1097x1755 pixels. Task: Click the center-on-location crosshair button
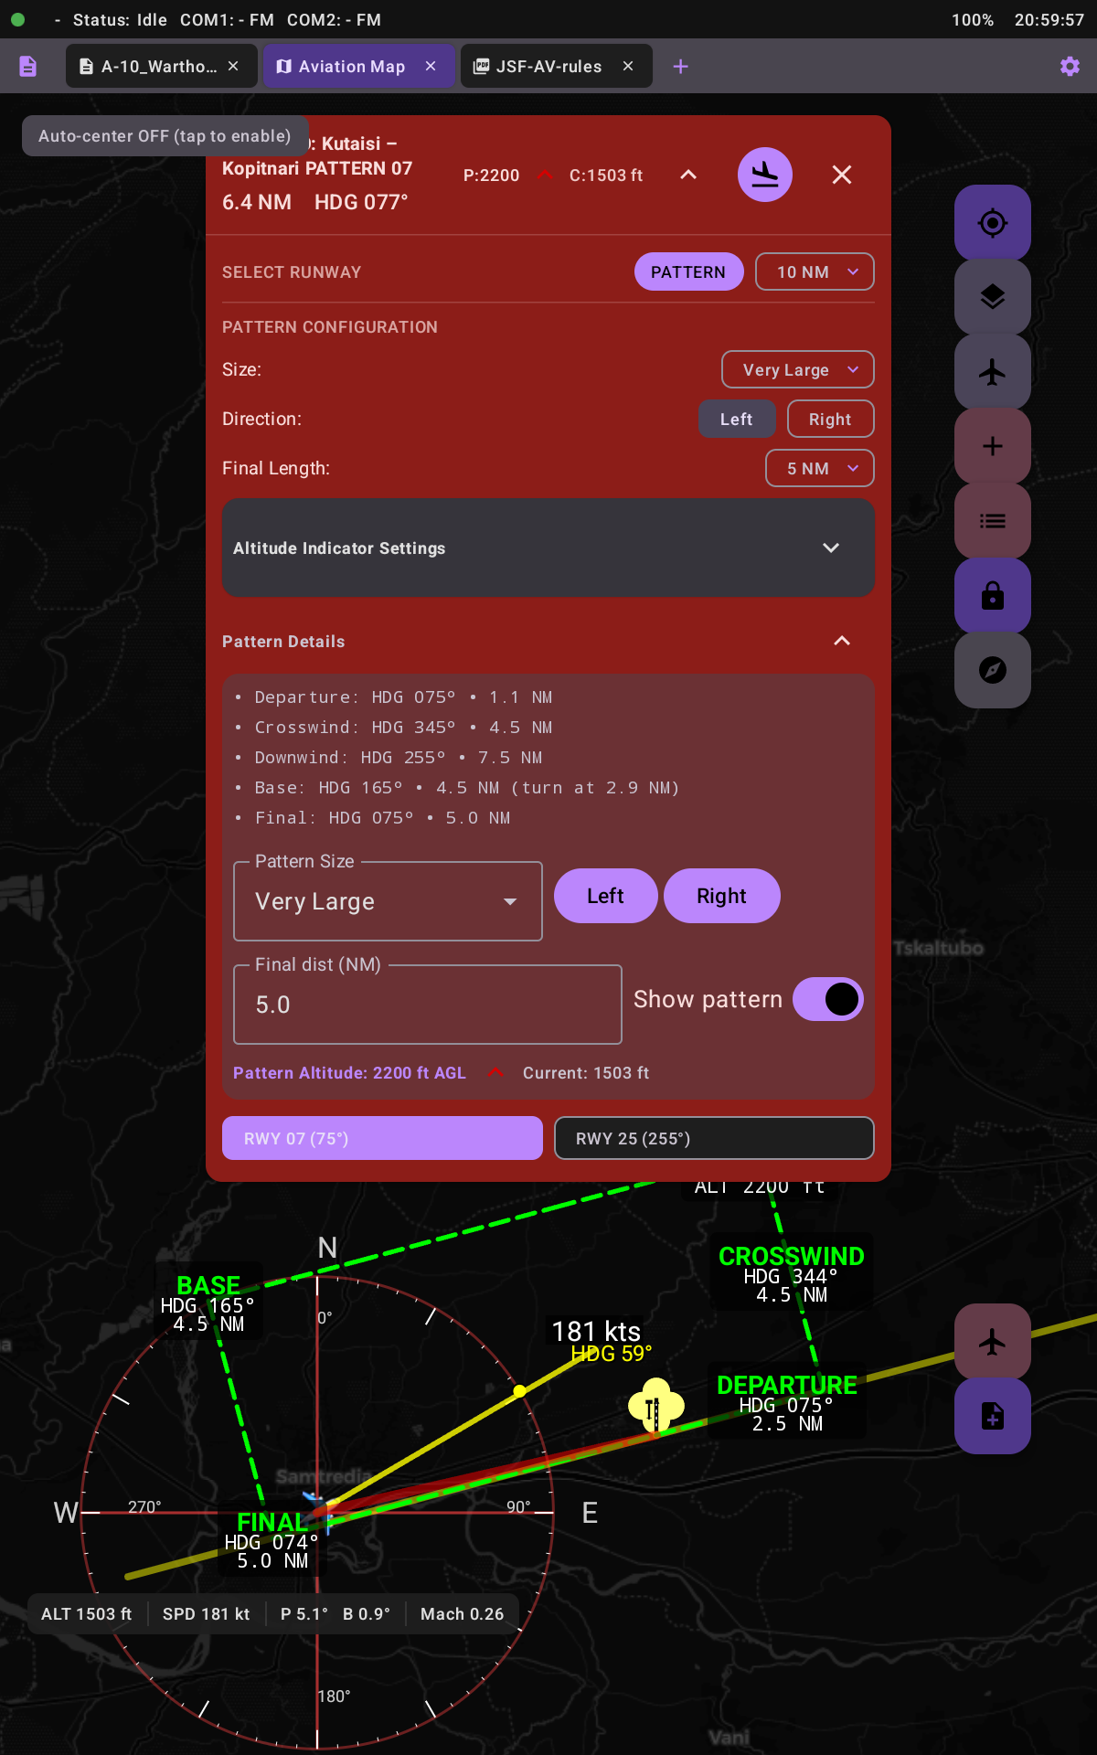993,223
